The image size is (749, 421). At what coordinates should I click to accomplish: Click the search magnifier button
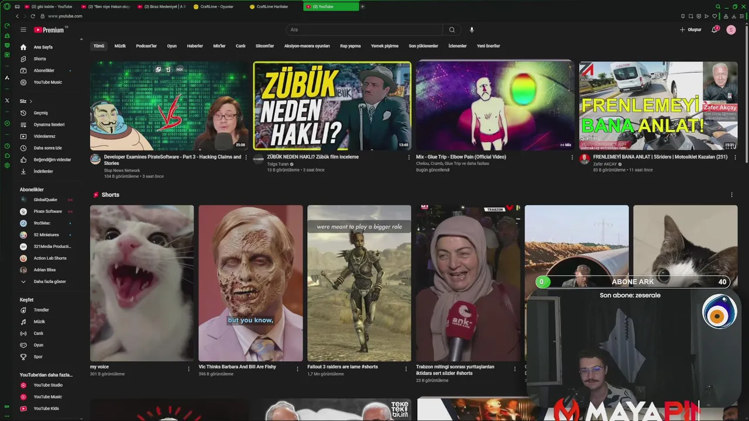point(452,30)
